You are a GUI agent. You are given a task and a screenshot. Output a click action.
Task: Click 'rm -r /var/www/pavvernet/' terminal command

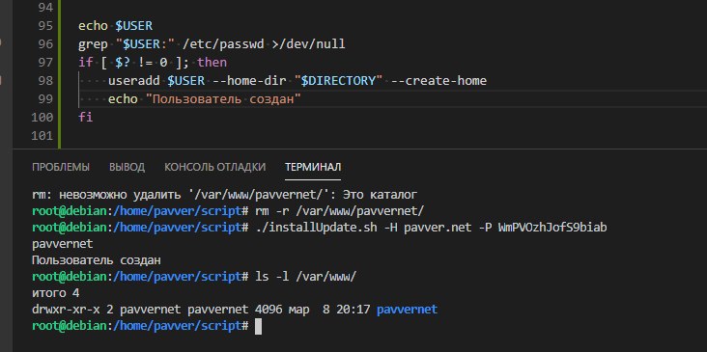[340, 210]
